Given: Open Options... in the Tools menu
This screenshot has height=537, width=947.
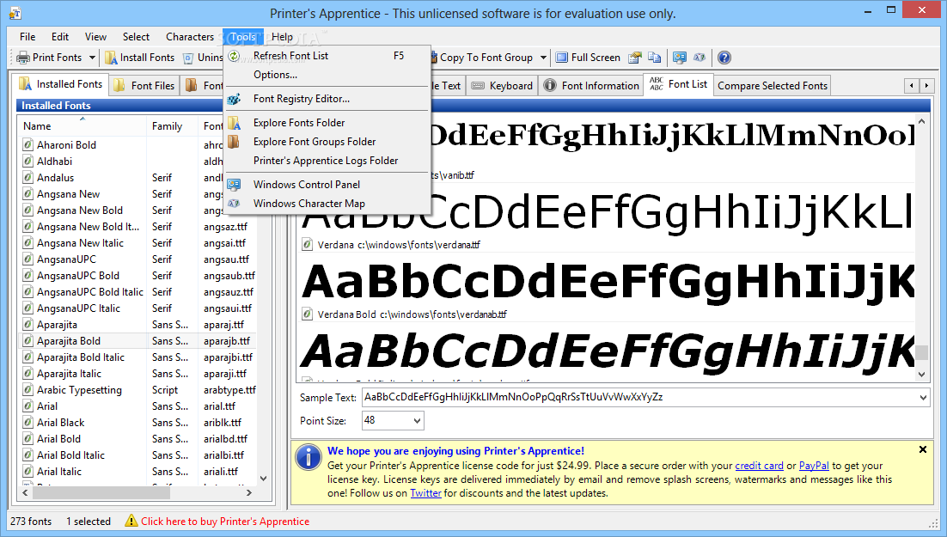Looking at the screenshot, I should [327, 75].
